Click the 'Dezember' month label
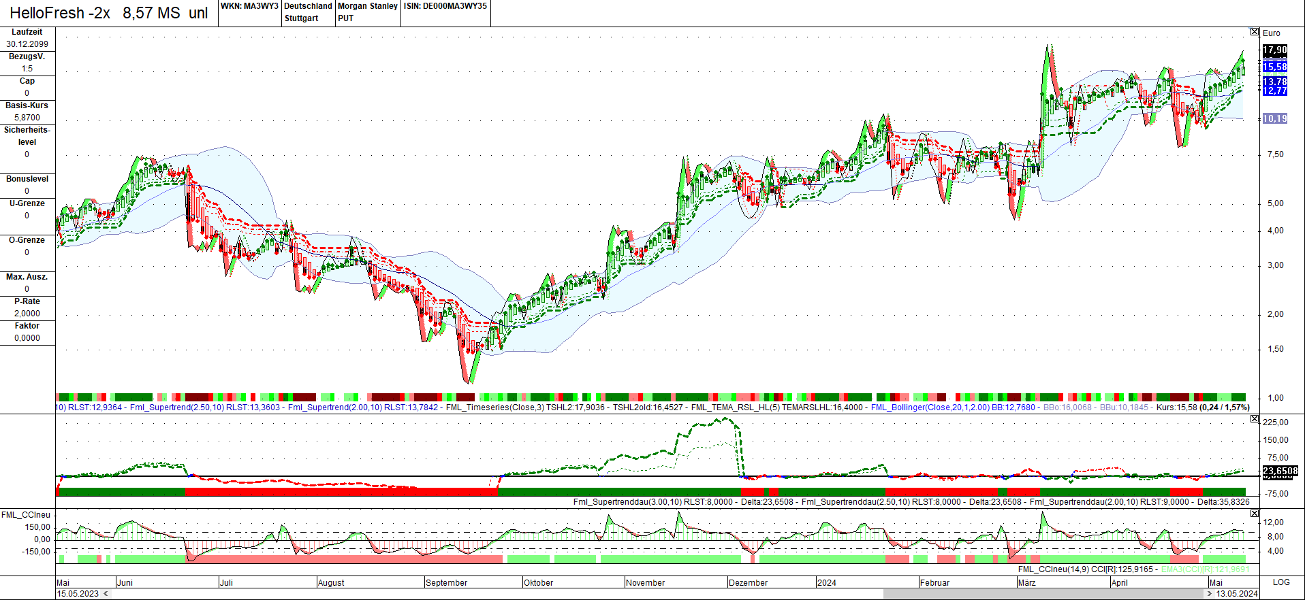The width and height of the screenshot is (1305, 600). click(748, 583)
